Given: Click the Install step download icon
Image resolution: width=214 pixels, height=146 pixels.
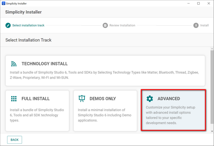Looking at the screenshot, I should (196, 25).
